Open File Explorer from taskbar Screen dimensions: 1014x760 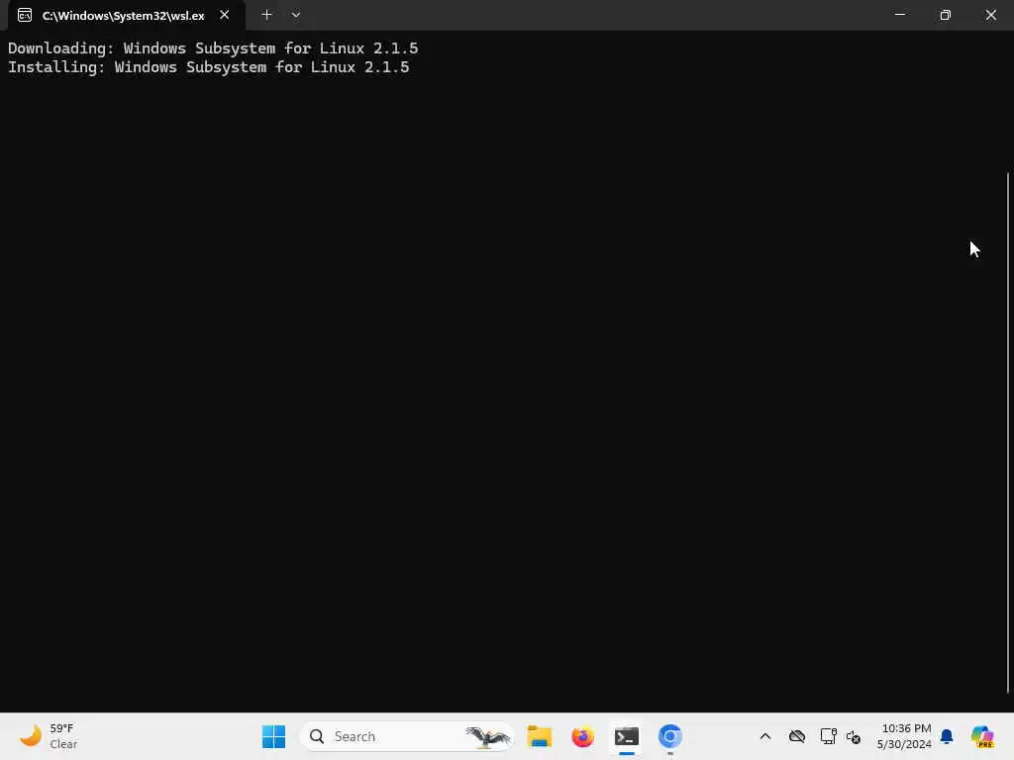coord(540,736)
